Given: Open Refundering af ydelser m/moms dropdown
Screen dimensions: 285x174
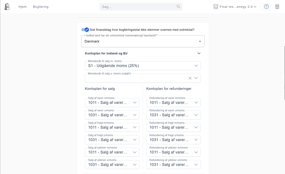Looking at the screenshot, I should pos(174,152).
